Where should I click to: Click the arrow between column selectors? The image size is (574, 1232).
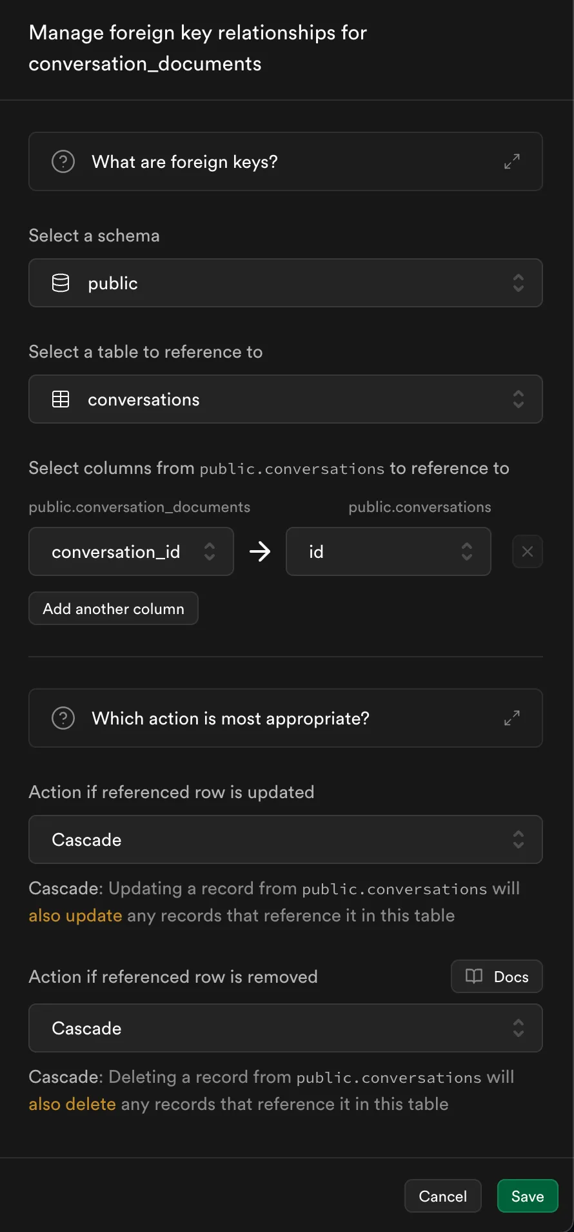[260, 551]
